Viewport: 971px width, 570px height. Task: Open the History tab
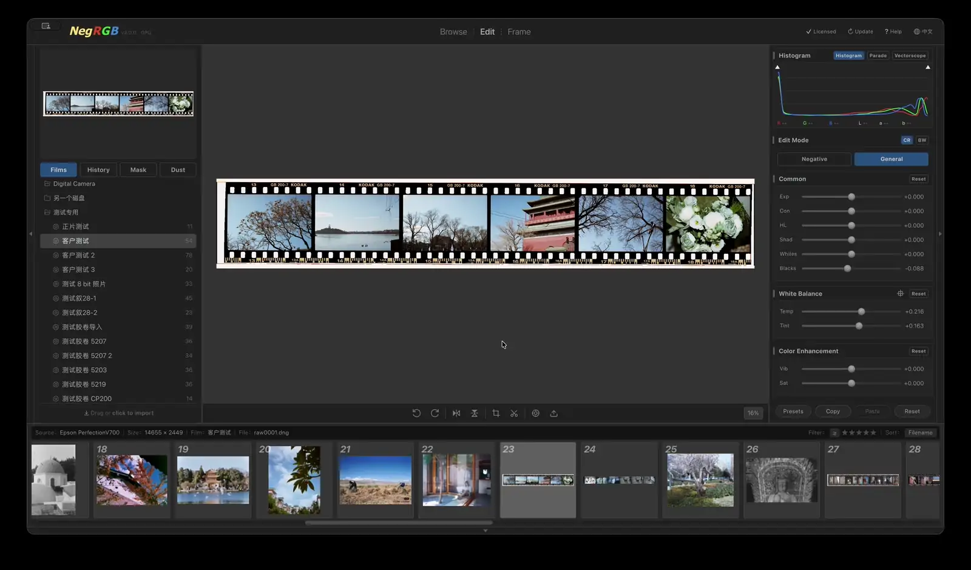pos(98,170)
